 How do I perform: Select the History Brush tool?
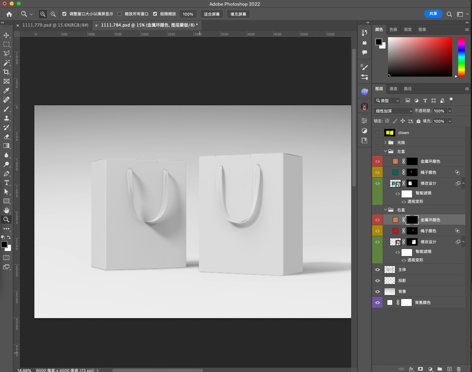6,127
